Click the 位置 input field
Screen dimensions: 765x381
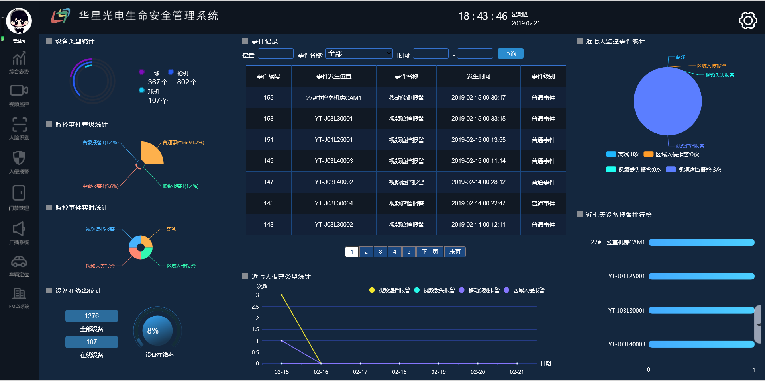pos(276,54)
